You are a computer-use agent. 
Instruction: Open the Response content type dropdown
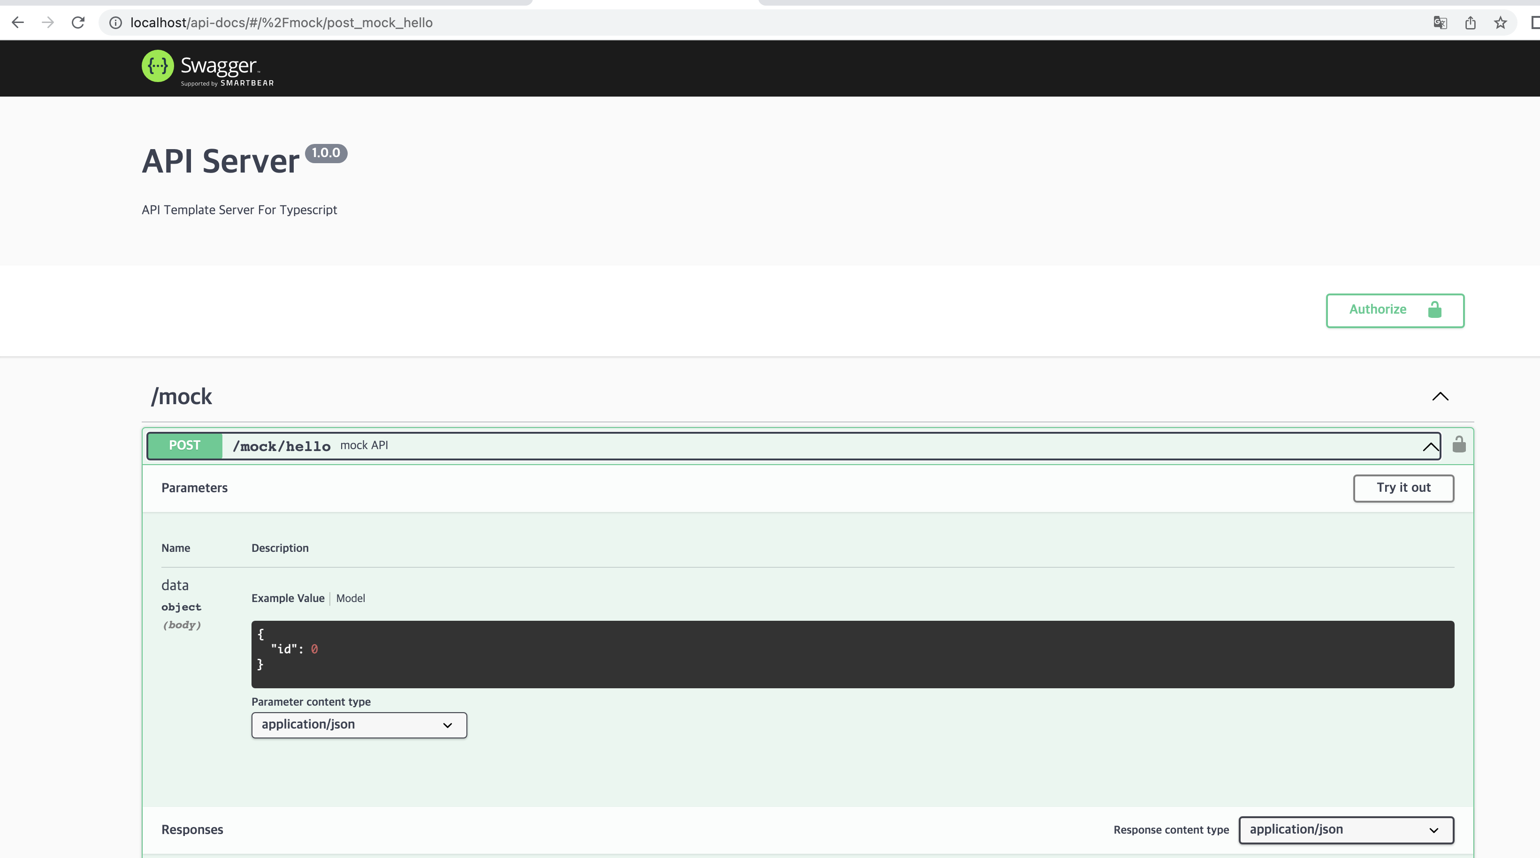[1345, 830]
